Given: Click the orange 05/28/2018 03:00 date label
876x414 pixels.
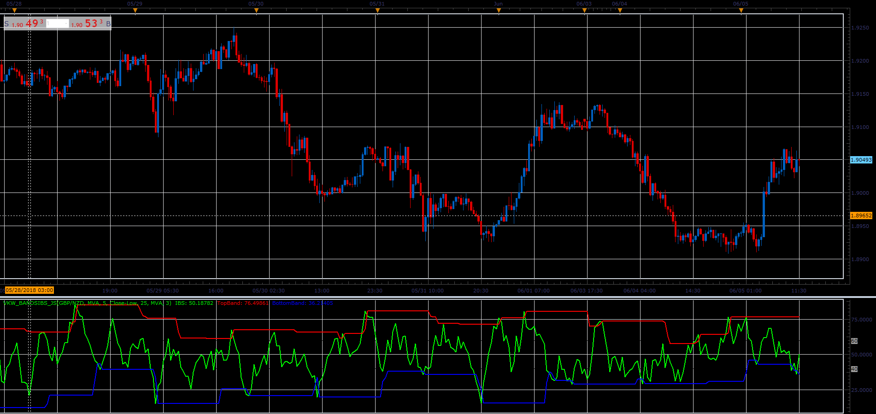Looking at the screenshot, I should 29,290.
